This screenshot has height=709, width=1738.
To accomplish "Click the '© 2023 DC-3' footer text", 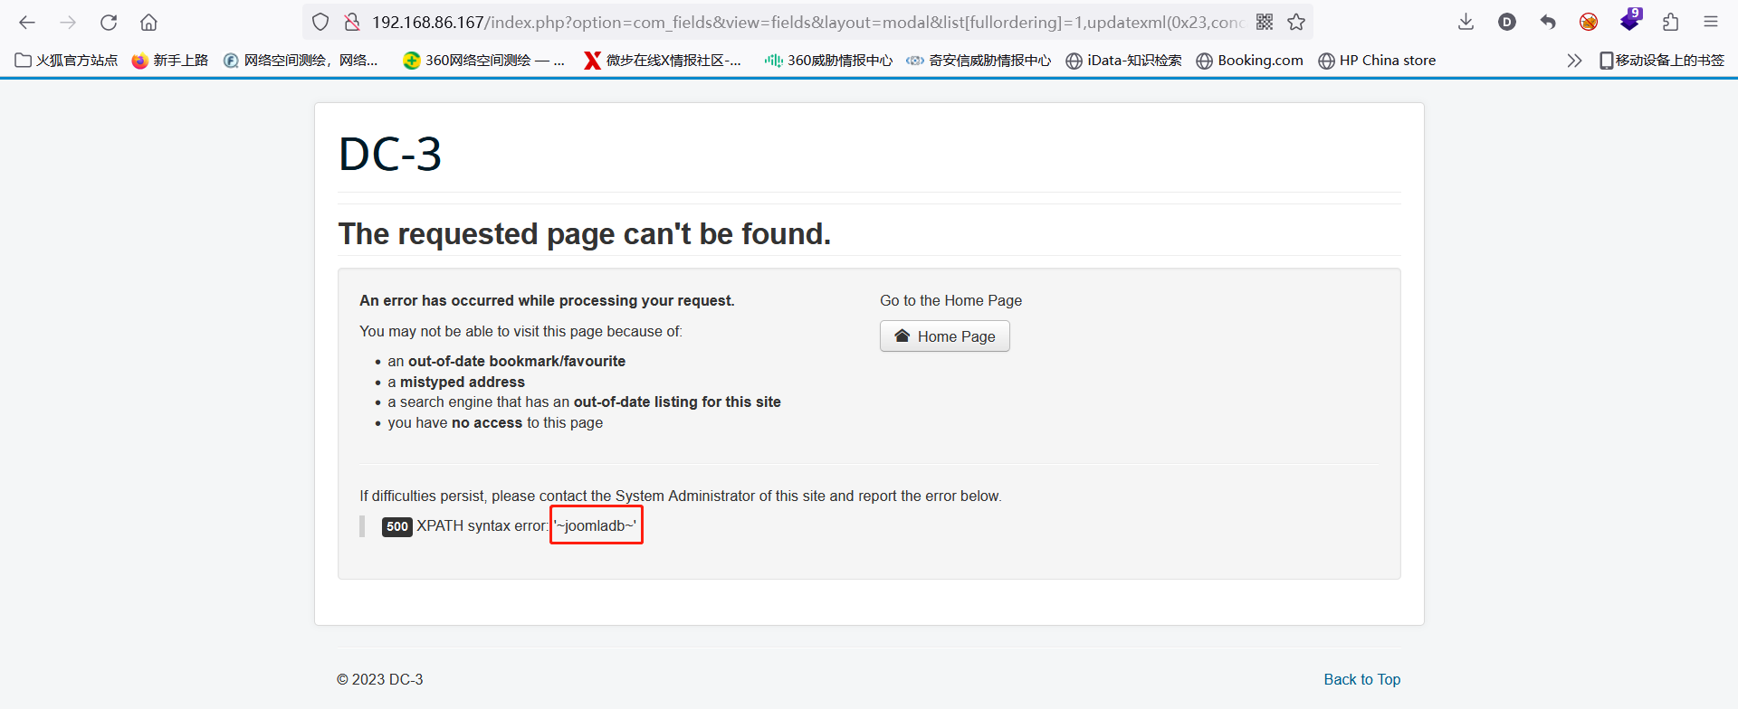I will point(380,679).
